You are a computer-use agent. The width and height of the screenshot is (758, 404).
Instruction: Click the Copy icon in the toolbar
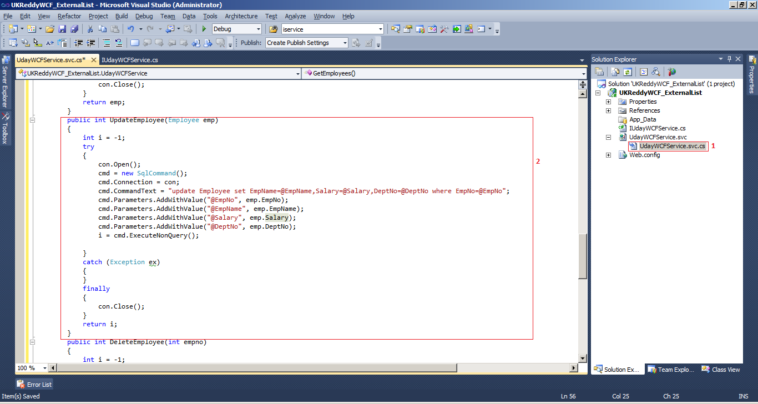103,29
